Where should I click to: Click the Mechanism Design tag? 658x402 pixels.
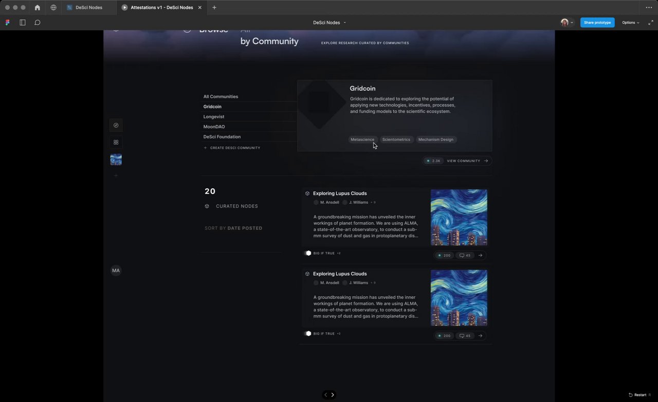(x=436, y=139)
